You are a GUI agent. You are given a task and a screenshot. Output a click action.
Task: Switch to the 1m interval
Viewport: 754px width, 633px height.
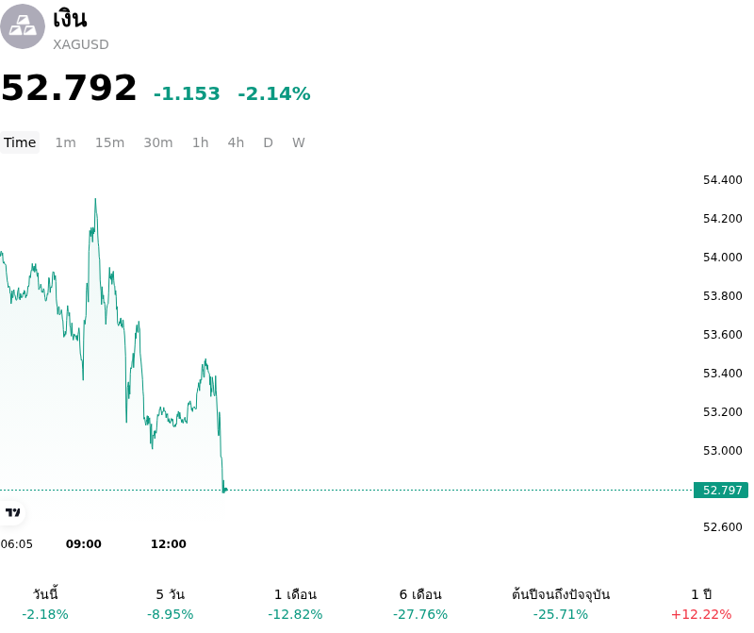pos(65,142)
